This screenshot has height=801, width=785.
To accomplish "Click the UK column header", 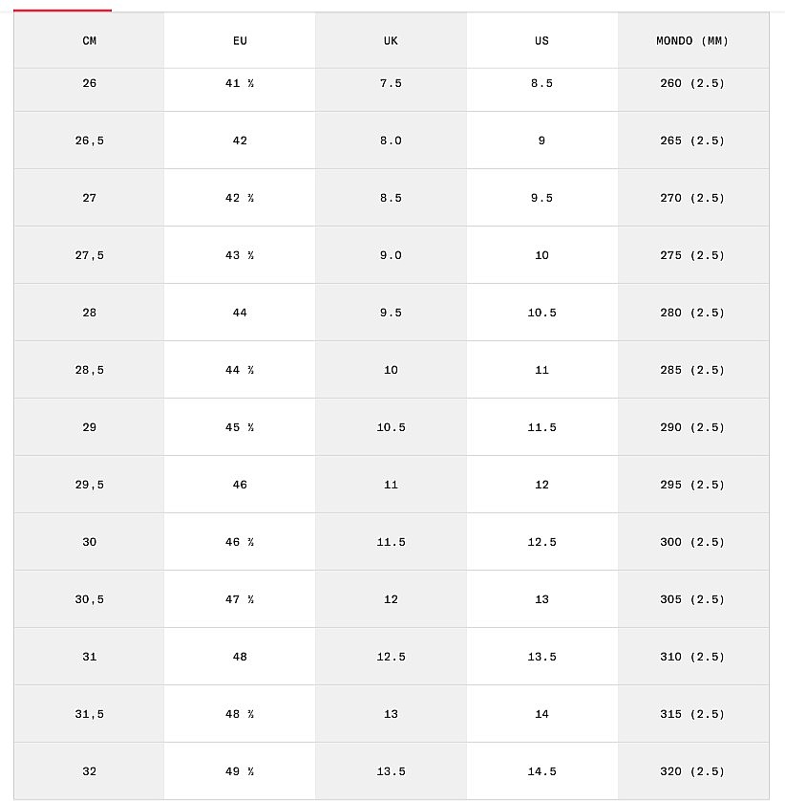I will [391, 41].
